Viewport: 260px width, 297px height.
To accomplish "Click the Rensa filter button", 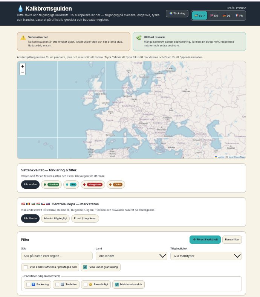I will point(232,240).
